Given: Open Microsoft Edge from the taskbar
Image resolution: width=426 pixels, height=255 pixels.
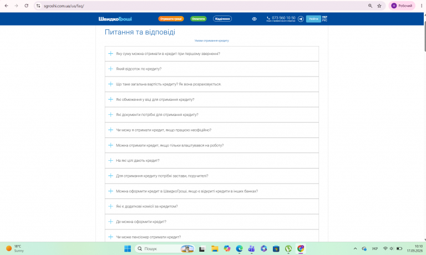Looking at the screenshot, I should point(240,248).
